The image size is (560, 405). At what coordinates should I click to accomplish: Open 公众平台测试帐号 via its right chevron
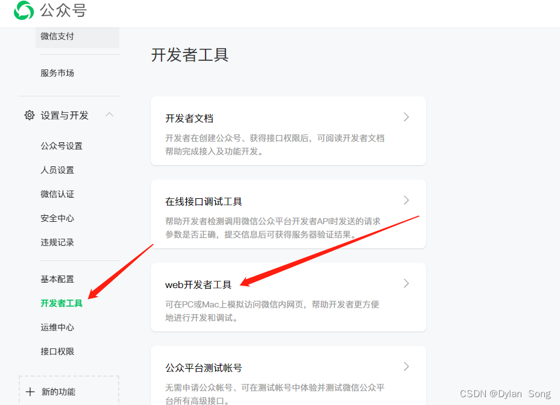[406, 367]
